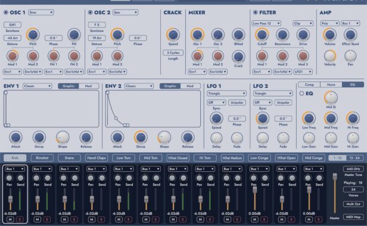Click the EQ Mid Q knob

click(x=331, y=98)
